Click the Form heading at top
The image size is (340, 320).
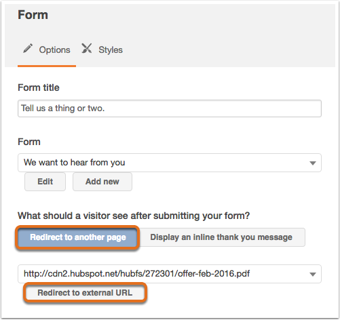(x=33, y=15)
